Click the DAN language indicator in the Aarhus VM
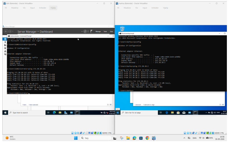Viewport: 230px width, 143px height. point(218,113)
